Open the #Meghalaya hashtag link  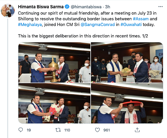(30, 25)
